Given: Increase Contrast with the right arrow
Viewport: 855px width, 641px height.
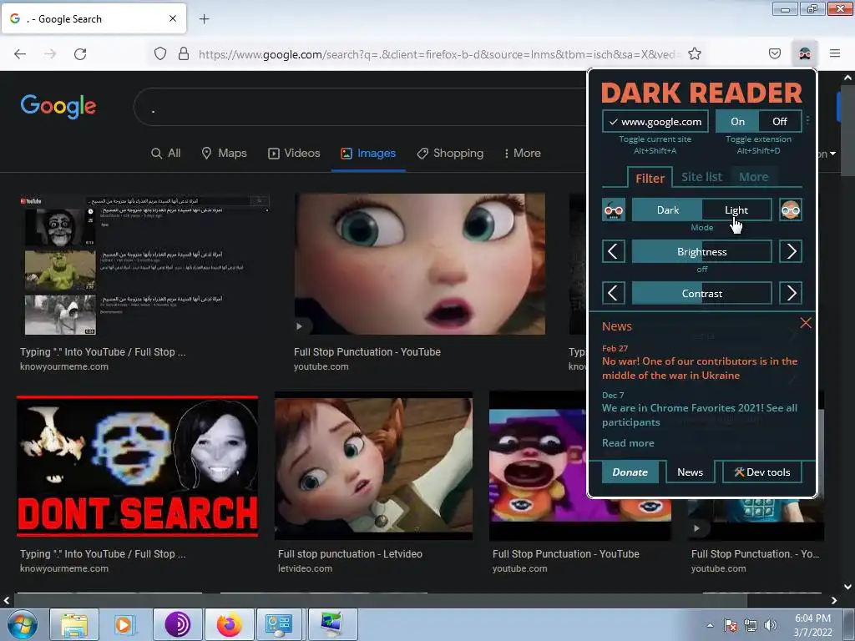Looking at the screenshot, I should pyautogui.click(x=791, y=293).
